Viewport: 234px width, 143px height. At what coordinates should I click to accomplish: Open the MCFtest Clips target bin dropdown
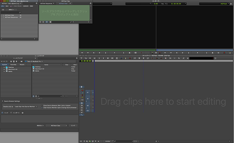click(56, 125)
